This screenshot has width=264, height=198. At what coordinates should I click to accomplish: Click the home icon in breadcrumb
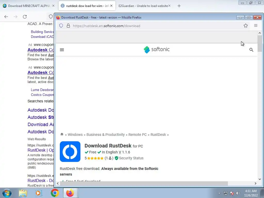62,134
